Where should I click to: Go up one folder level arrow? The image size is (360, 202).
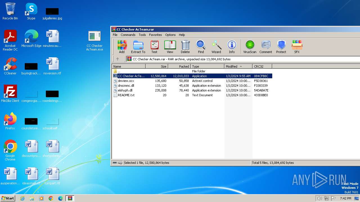click(x=118, y=59)
